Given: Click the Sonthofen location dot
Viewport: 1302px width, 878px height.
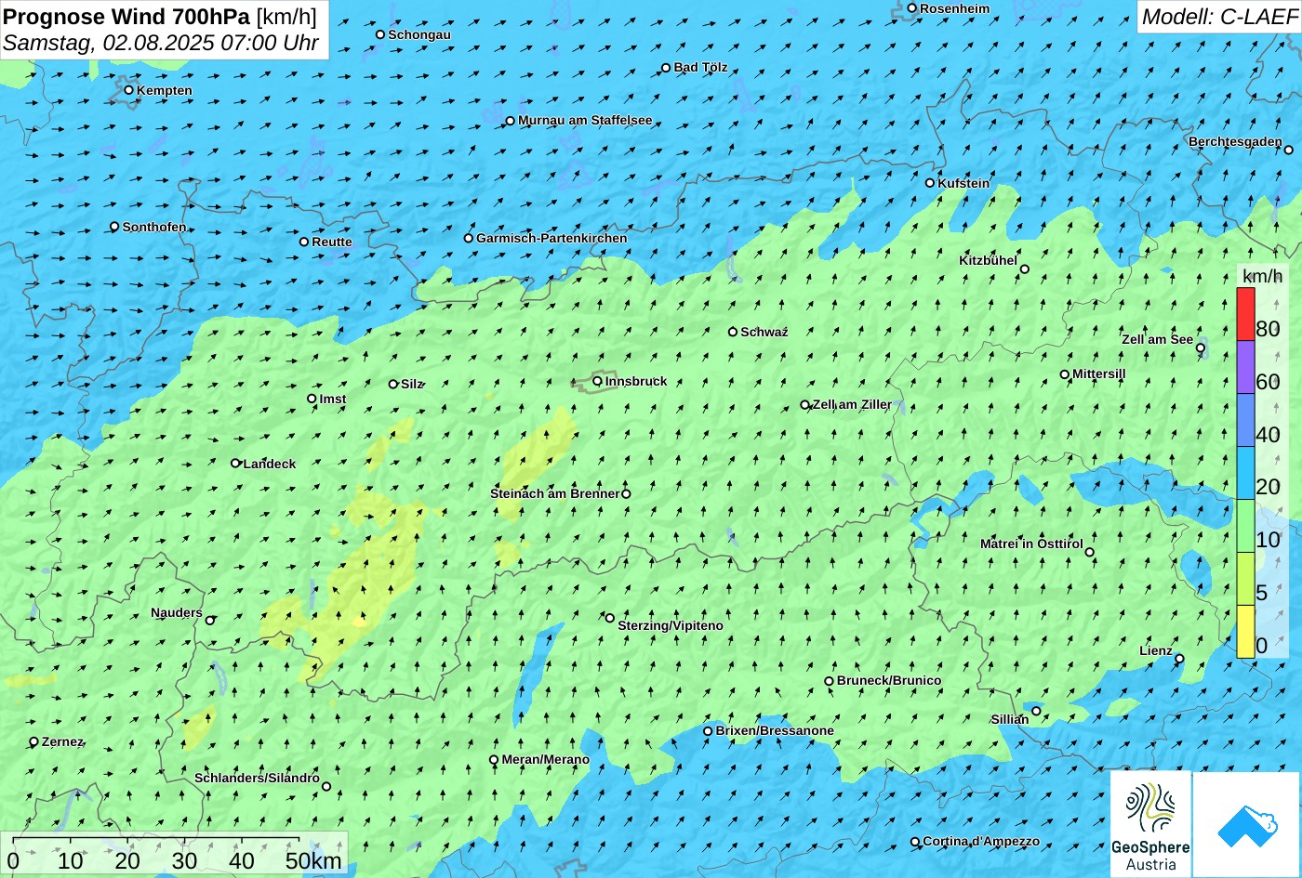Looking at the screenshot, I should pyautogui.click(x=114, y=227).
